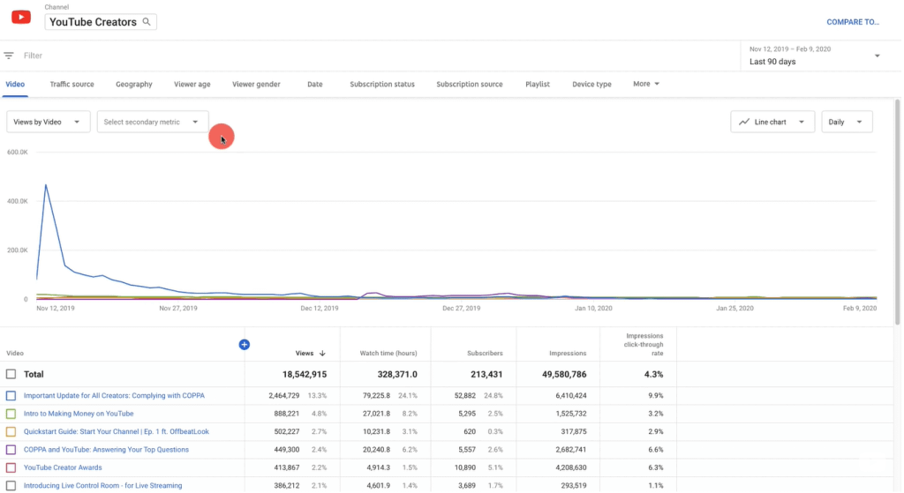
Task: Open Introducing Live Control Room video link
Action: [x=102, y=486]
